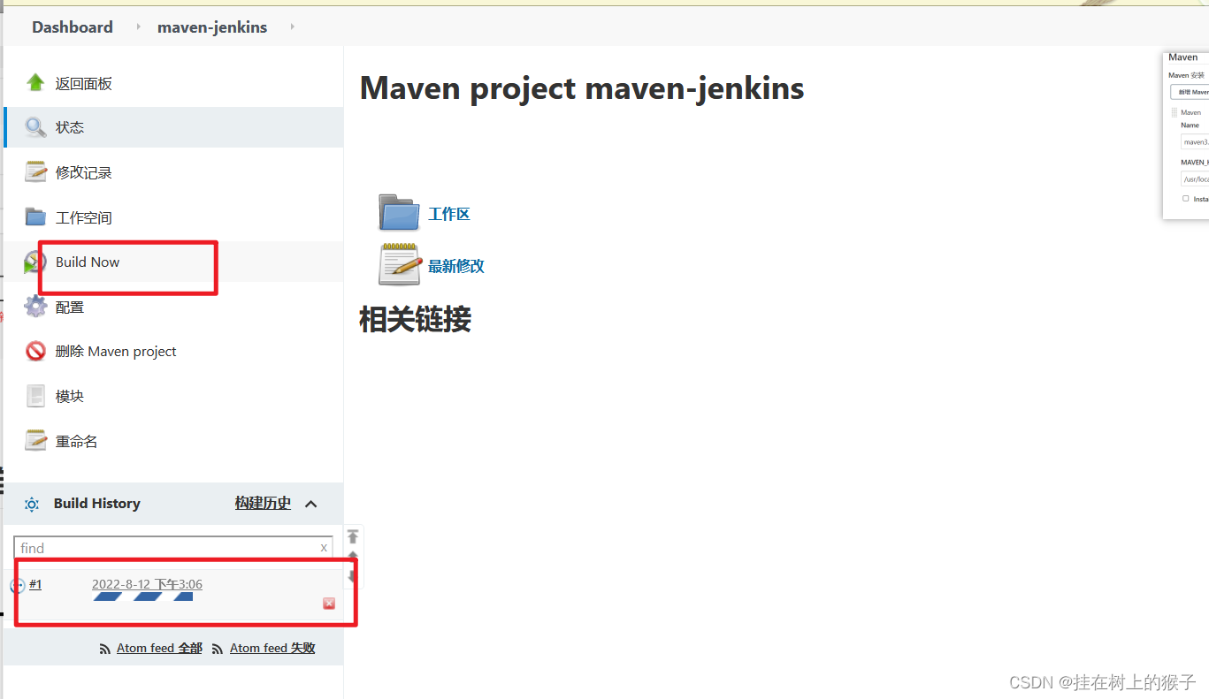Click the green up-arrow back-to-dashboard icon
1209x699 pixels.
[35, 83]
